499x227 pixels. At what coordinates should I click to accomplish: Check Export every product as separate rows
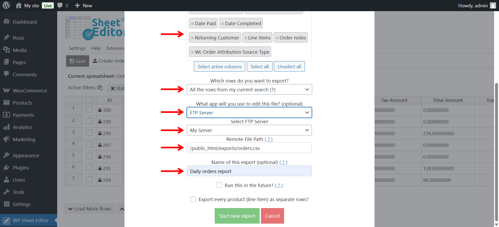193,199
